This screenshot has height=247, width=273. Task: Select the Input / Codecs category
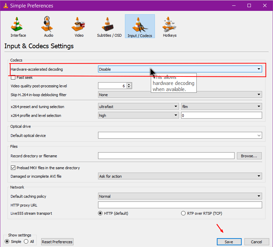[x=140, y=27]
